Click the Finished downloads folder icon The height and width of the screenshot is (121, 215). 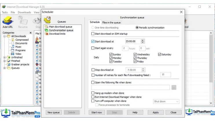tap(9, 61)
